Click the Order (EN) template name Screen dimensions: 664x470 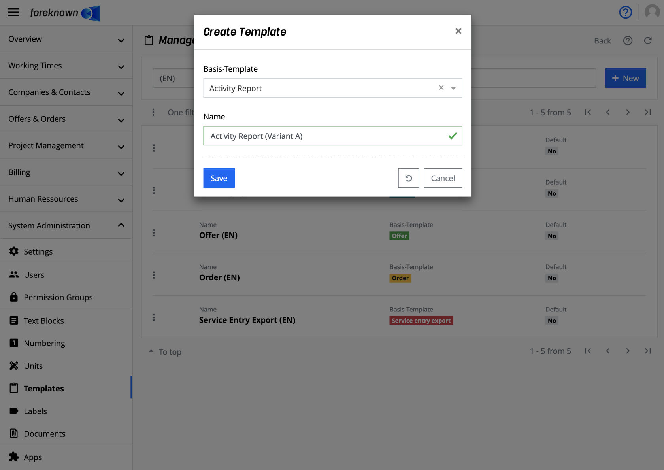[219, 277]
